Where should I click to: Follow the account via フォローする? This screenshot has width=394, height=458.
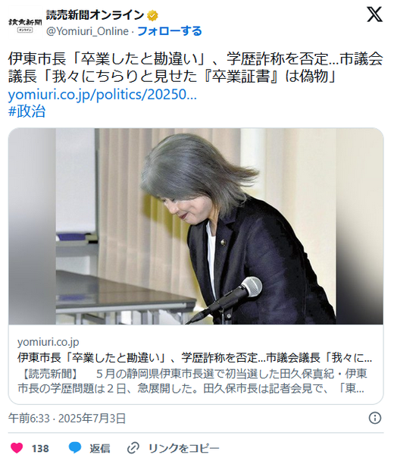(169, 31)
